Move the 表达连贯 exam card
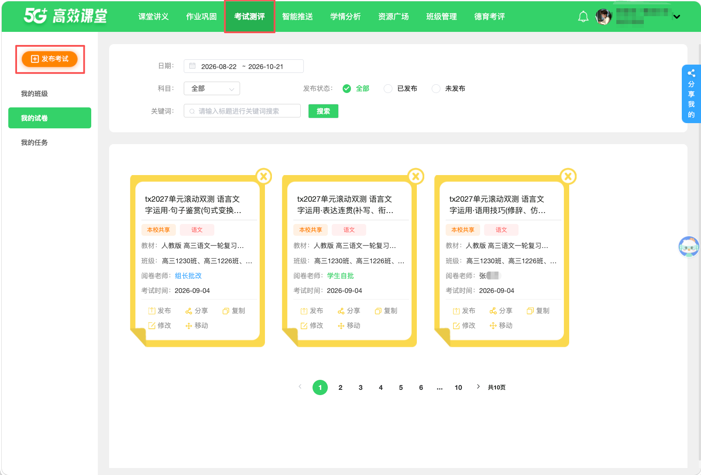 click(349, 326)
